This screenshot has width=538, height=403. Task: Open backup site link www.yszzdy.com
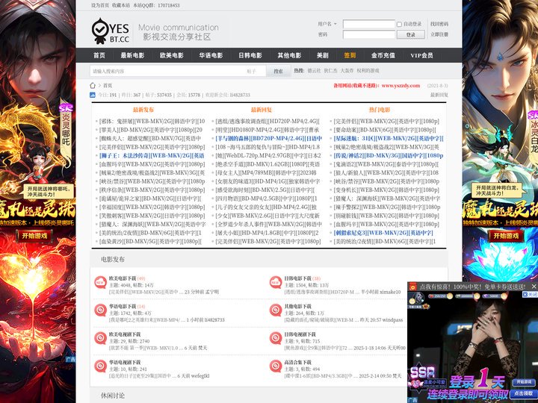pyautogui.click(x=401, y=85)
